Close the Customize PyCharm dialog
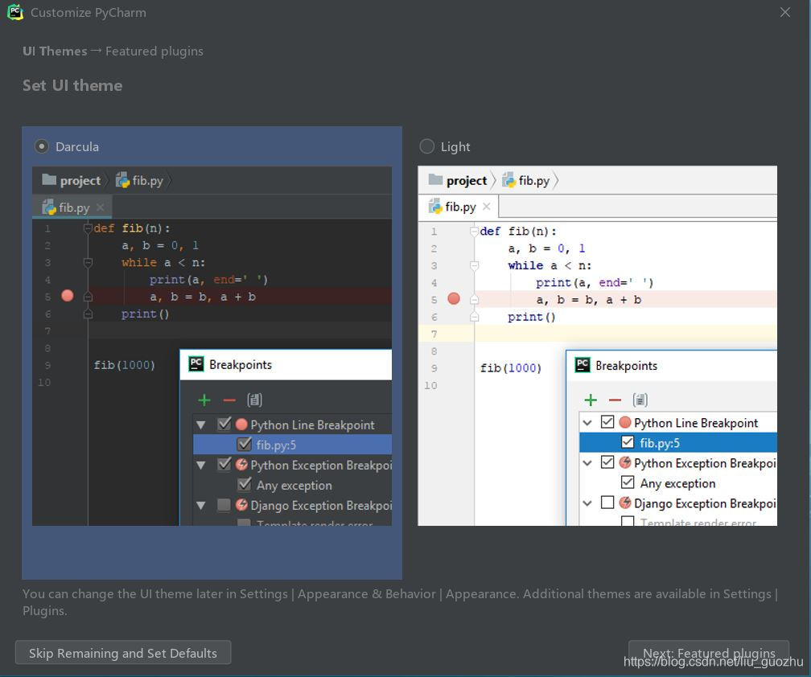This screenshot has width=811, height=677. (x=784, y=12)
